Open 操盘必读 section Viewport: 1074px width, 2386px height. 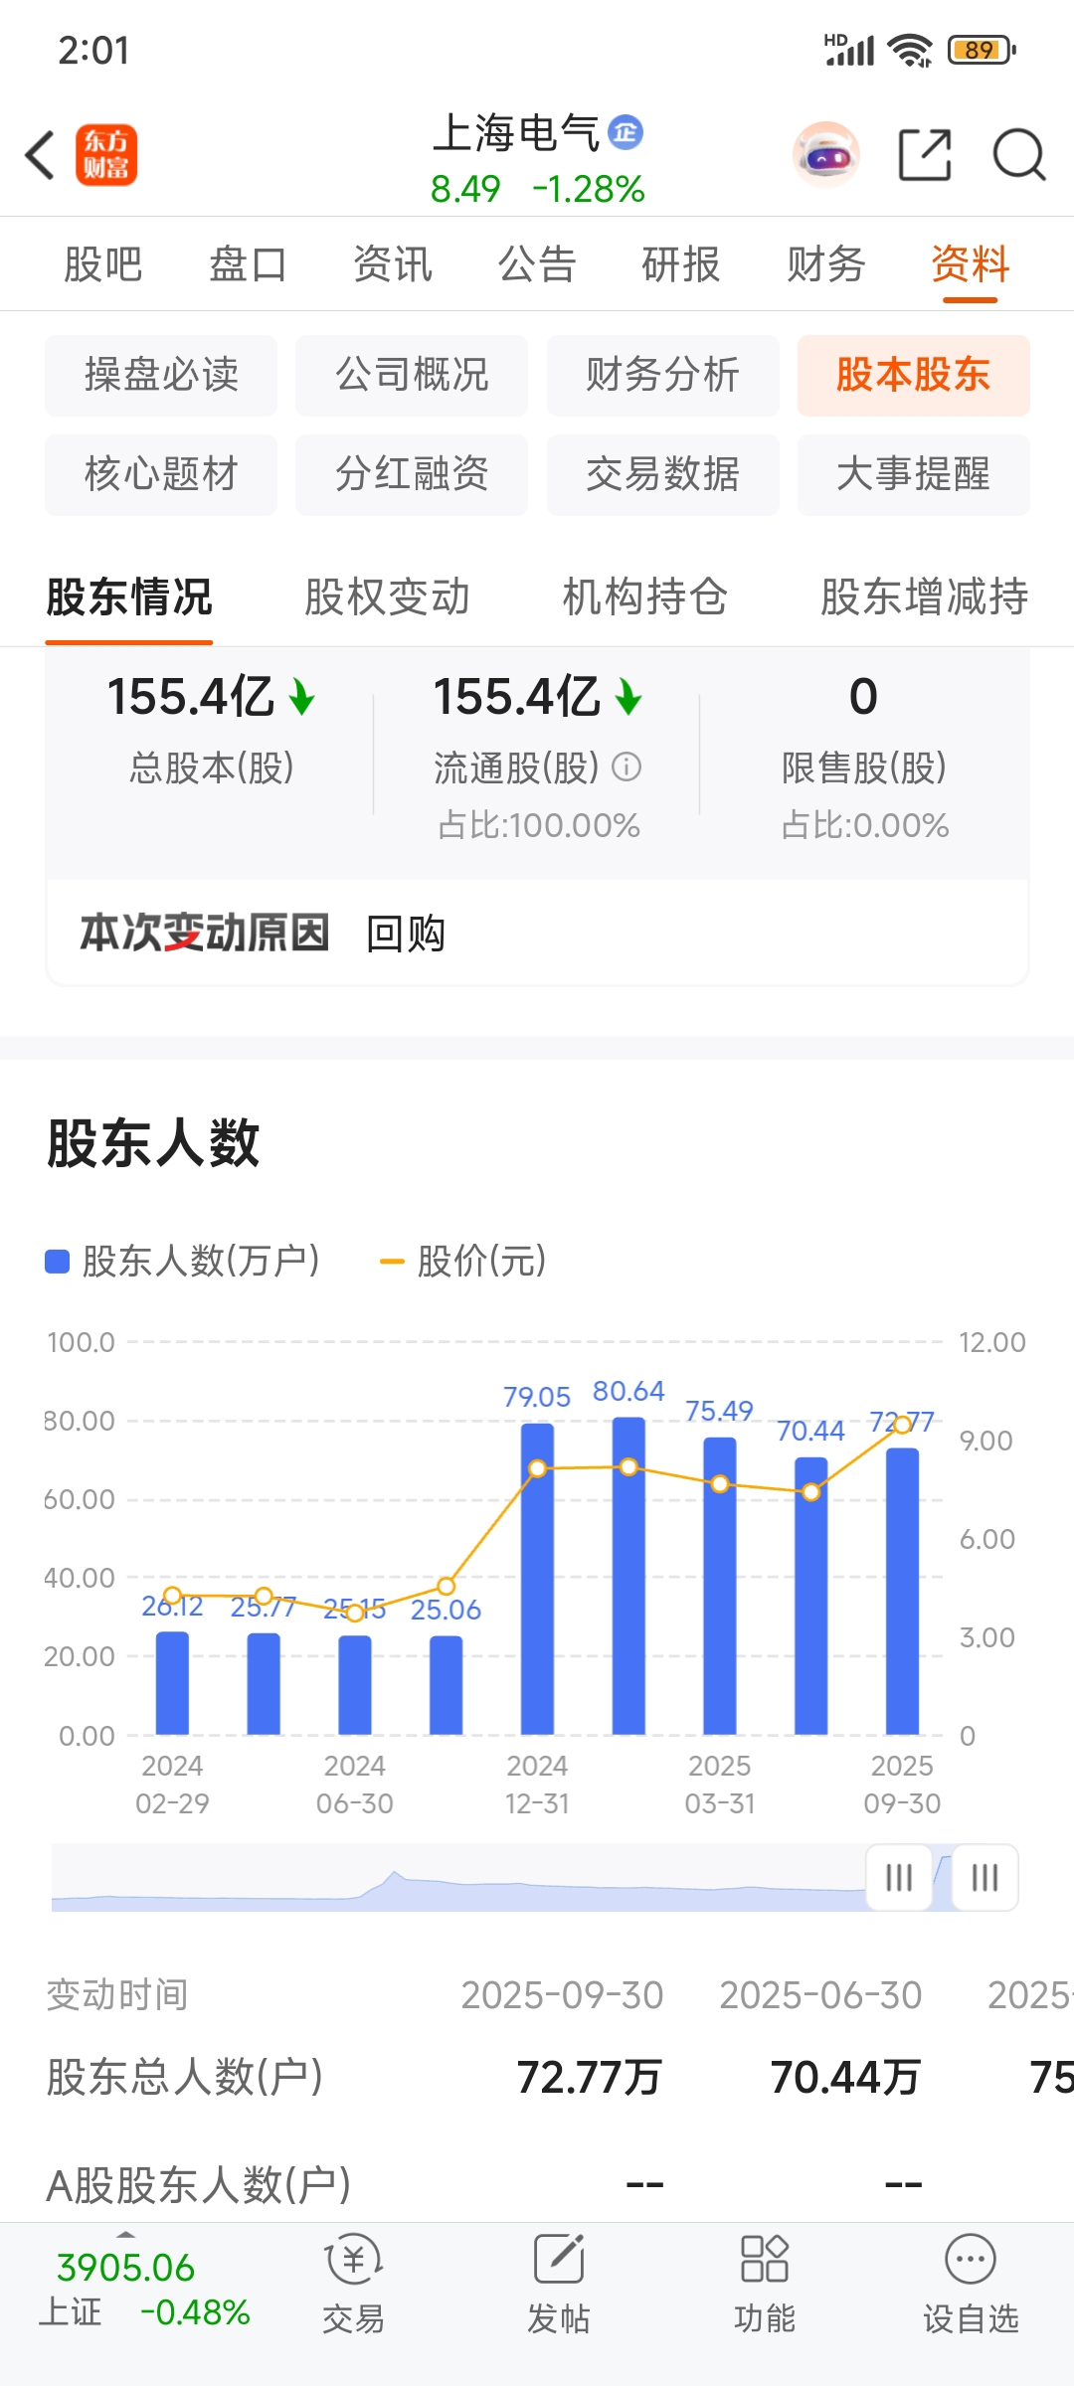coord(161,375)
